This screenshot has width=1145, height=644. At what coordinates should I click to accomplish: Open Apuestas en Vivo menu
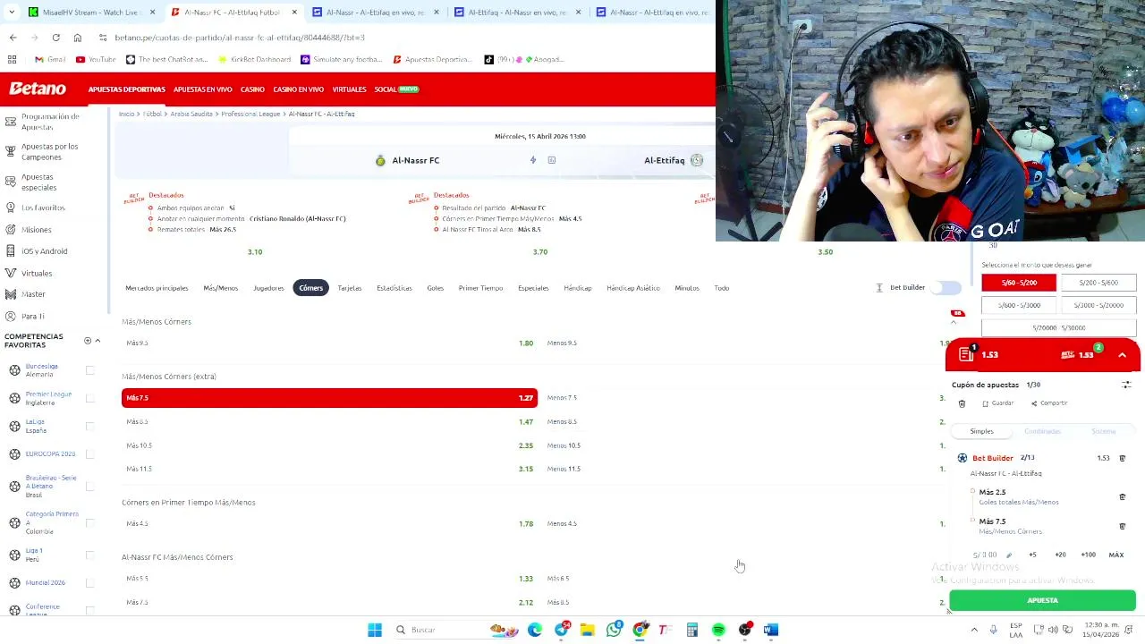pyautogui.click(x=202, y=89)
